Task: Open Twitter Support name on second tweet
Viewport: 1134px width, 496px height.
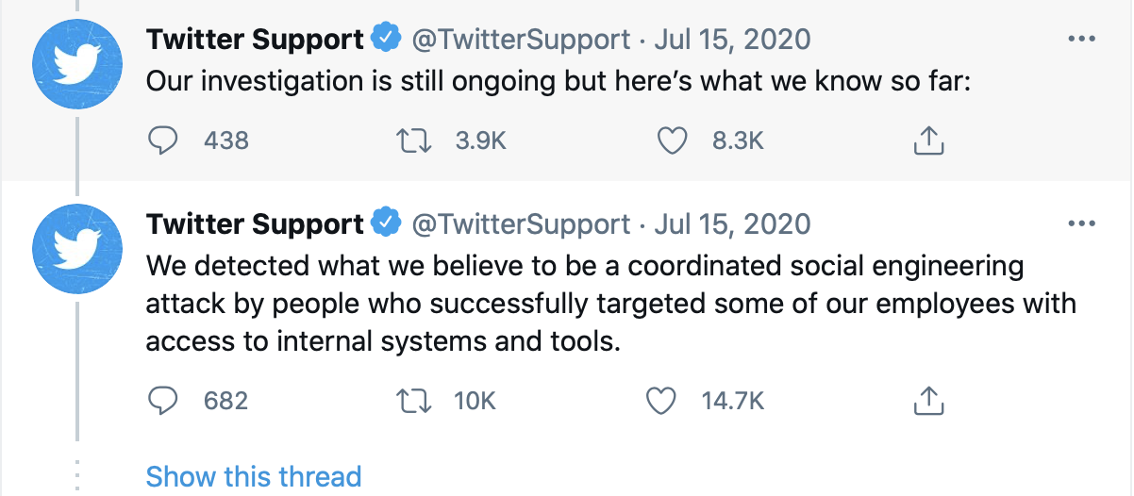Action: (255, 224)
